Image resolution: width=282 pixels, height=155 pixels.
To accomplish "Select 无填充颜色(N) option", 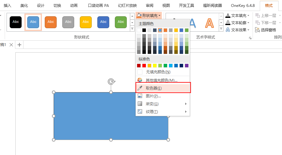I will coord(163,72).
